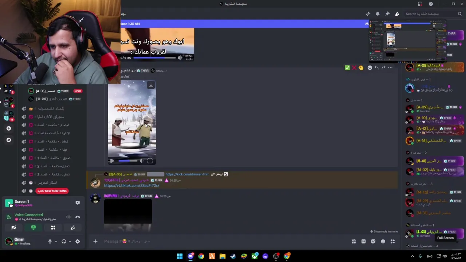Expand the snowy video to fullscreen
This screenshot has width=466, height=262.
click(x=150, y=161)
